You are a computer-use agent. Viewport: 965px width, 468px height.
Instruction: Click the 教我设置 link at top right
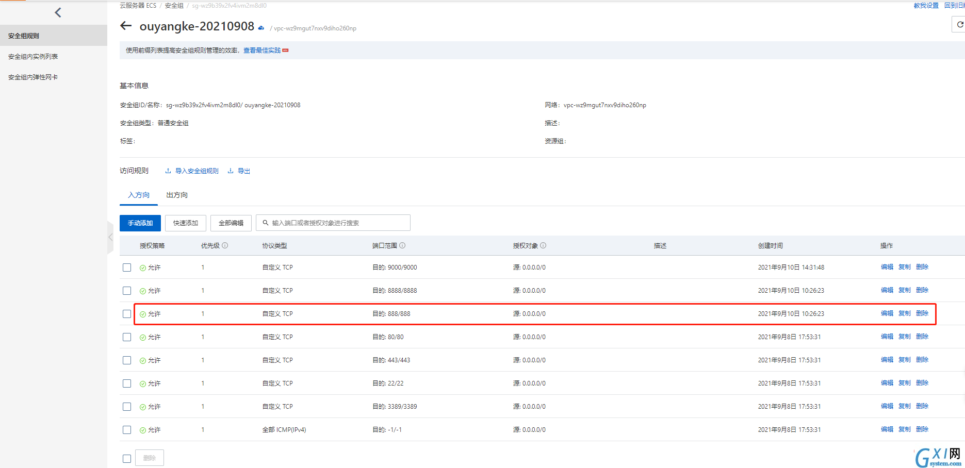[x=926, y=6]
